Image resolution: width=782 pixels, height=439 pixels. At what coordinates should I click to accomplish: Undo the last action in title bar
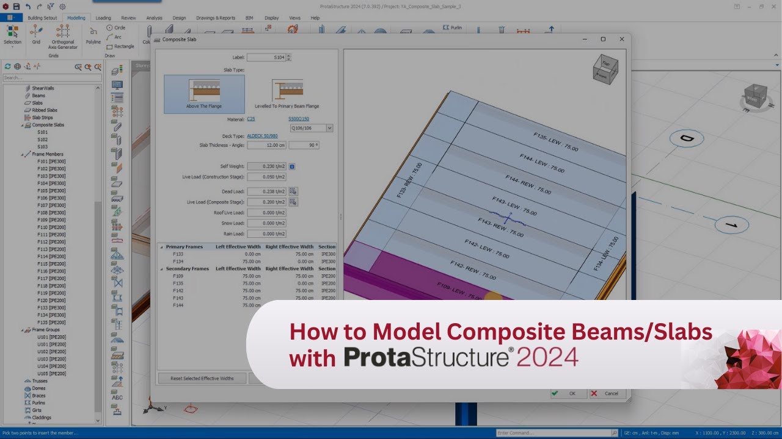click(x=27, y=6)
